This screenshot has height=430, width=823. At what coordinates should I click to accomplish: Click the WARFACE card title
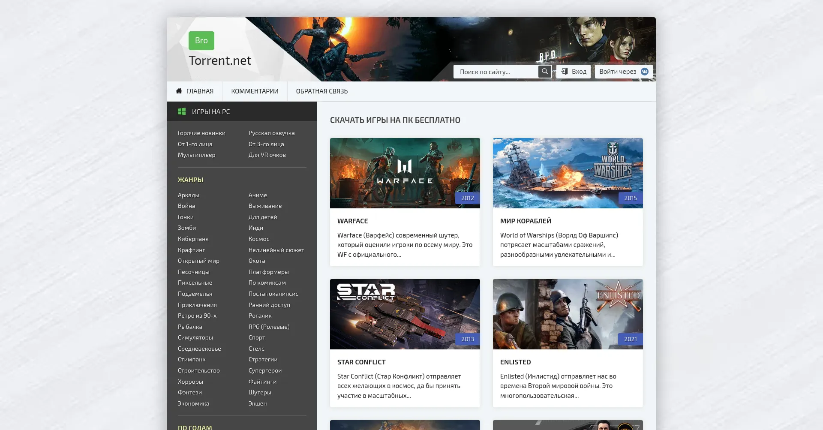tap(352, 221)
